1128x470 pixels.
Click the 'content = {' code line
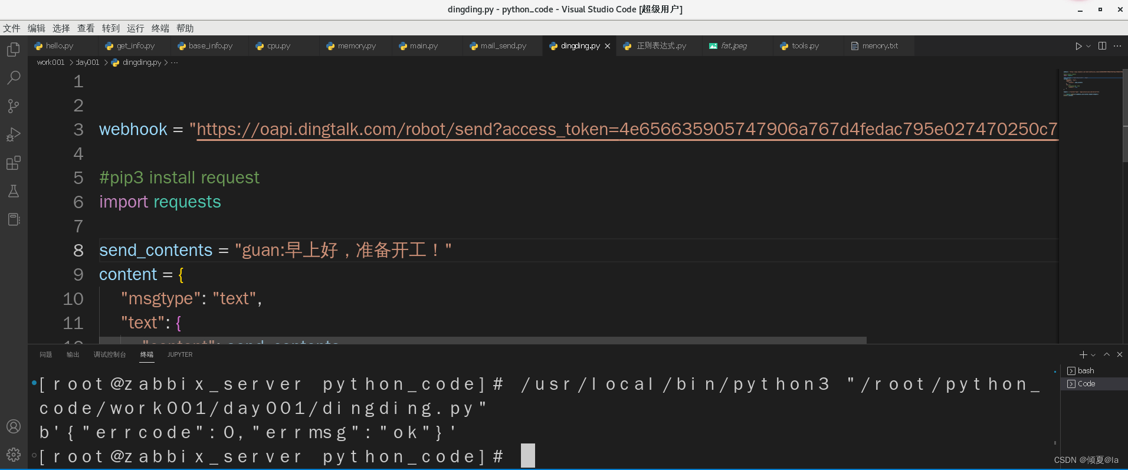pos(142,274)
